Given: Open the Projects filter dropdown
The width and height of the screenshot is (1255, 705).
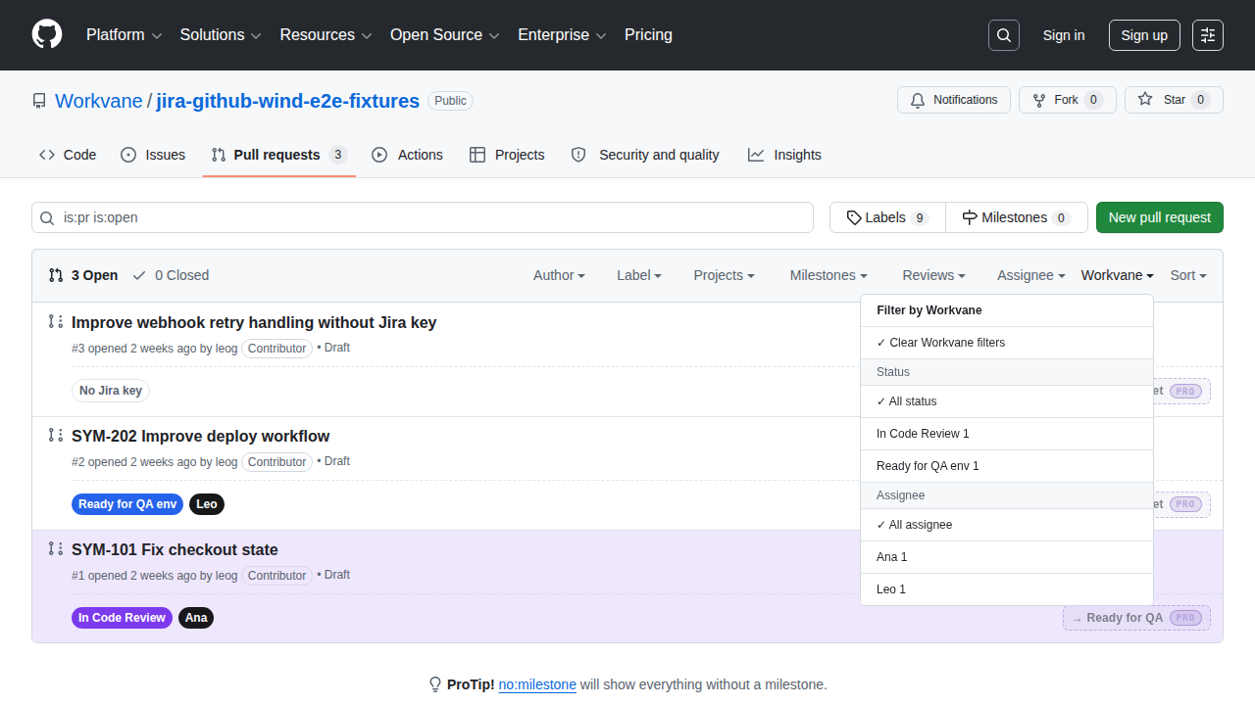Looking at the screenshot, I should point(725,275).
